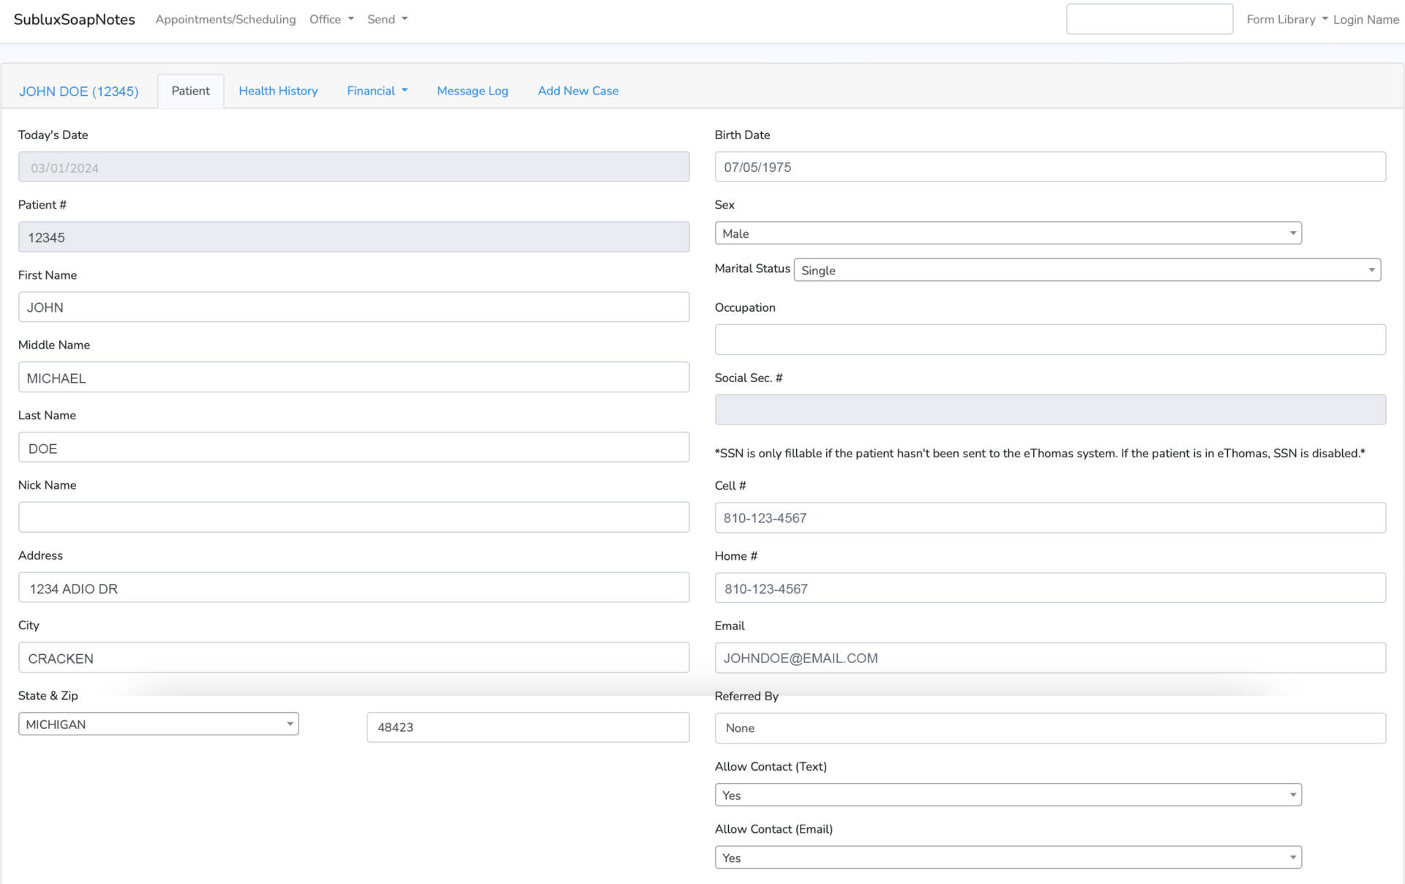Open the SubluxSoapNotes home link
1405x884 pixels.
pos(74,20)
